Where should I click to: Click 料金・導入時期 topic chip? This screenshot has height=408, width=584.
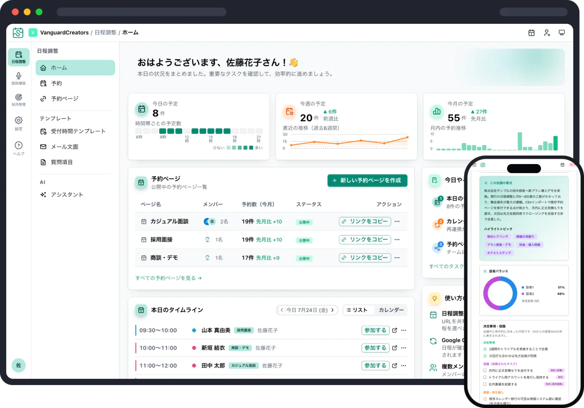click(x=529, y=245)
